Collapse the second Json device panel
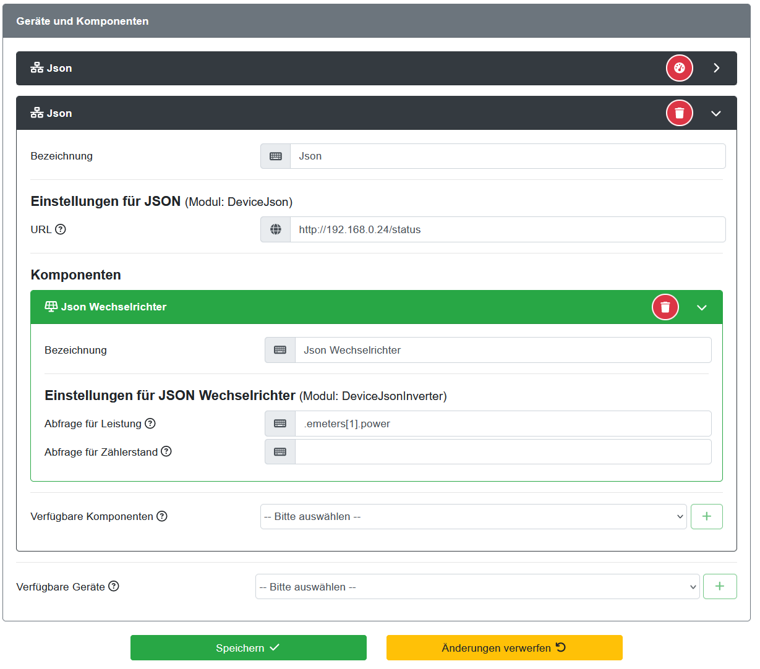 (x=716, y=114)
